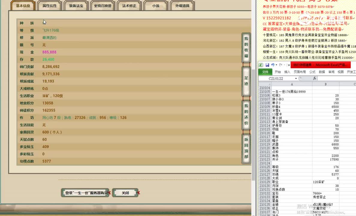
Task: Click the 我的收藏 side button
Action: (246, 47)
